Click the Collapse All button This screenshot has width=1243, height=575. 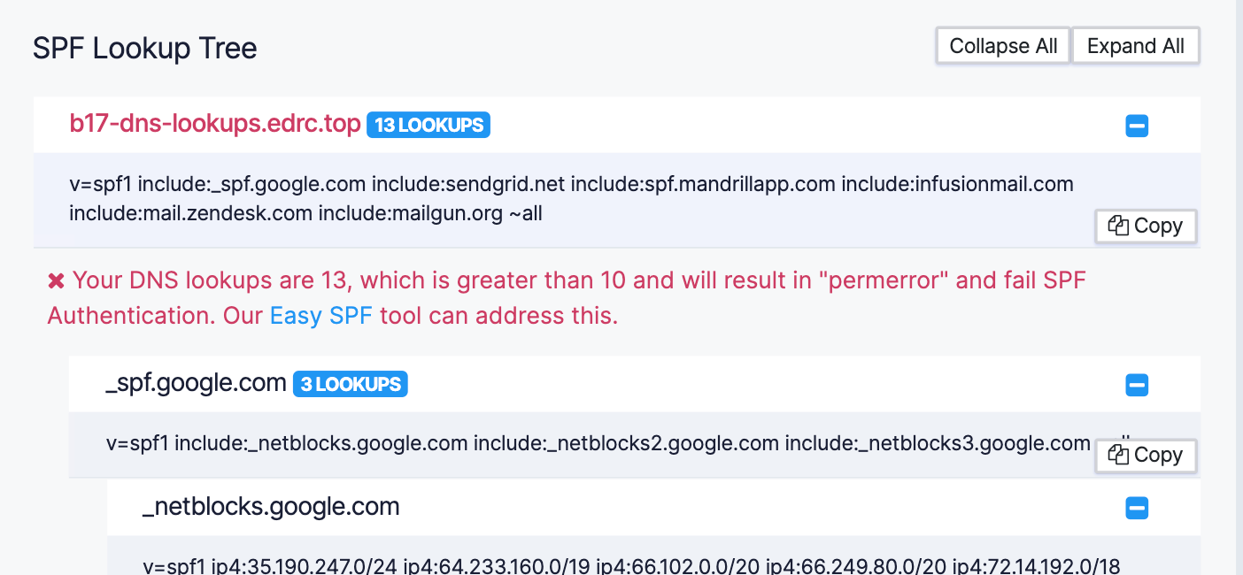[1003, 46]
